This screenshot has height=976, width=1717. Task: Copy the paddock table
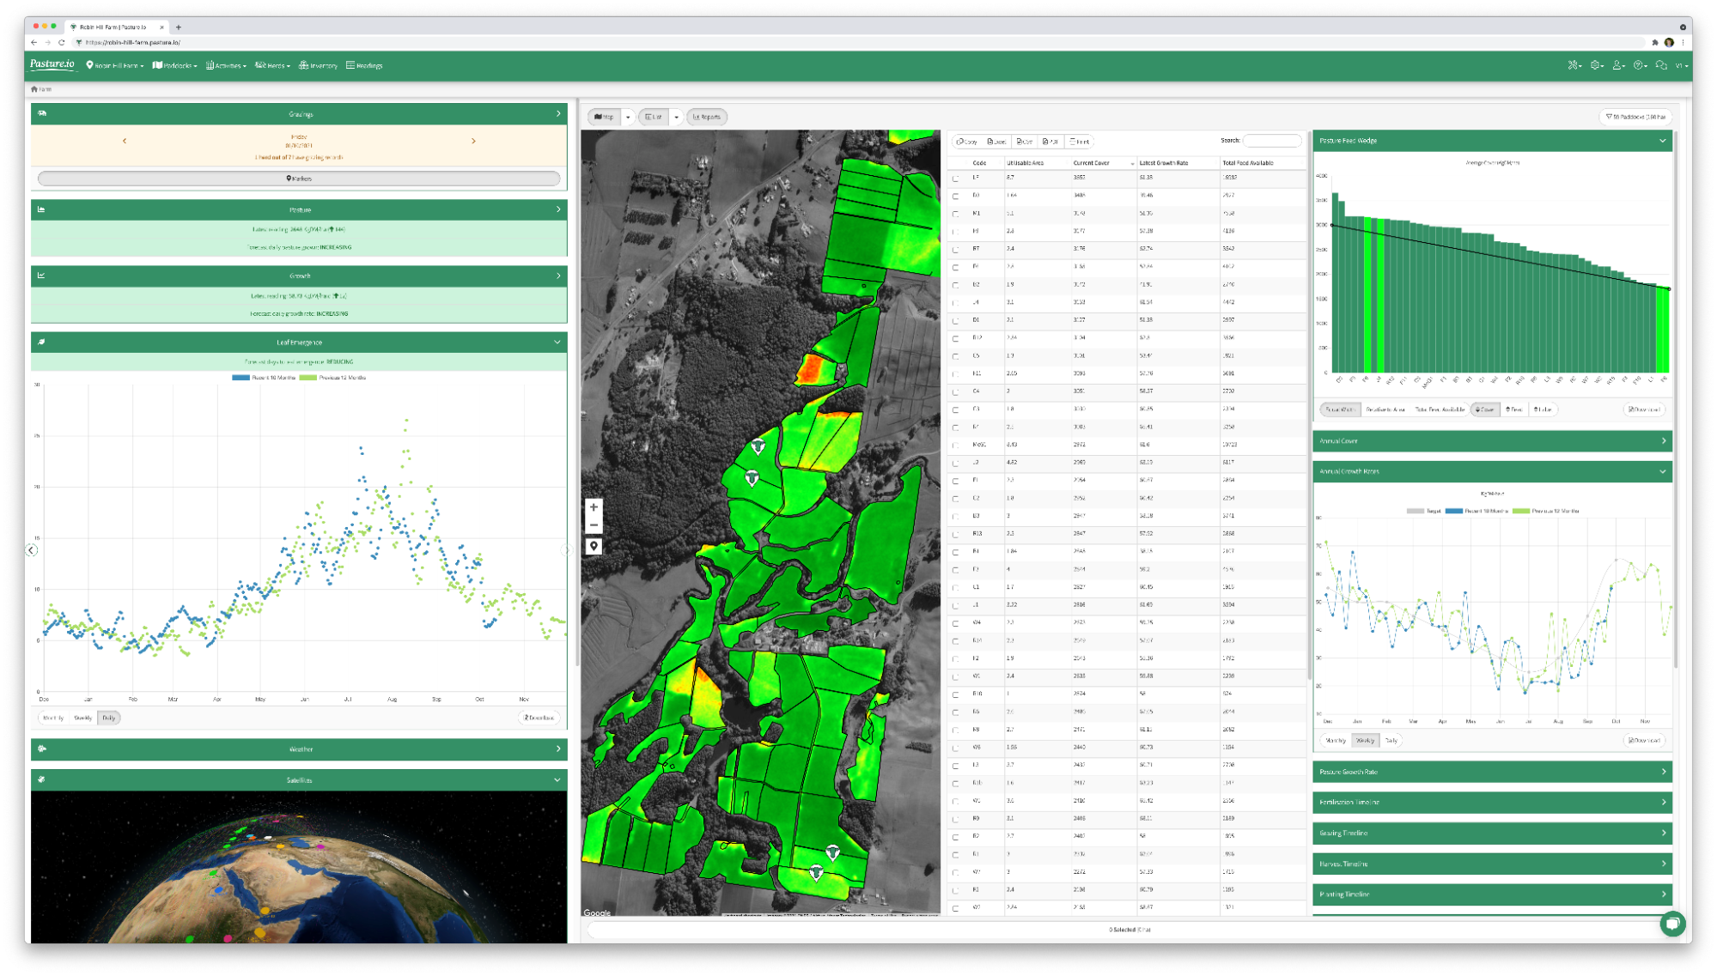pos(967,142)
